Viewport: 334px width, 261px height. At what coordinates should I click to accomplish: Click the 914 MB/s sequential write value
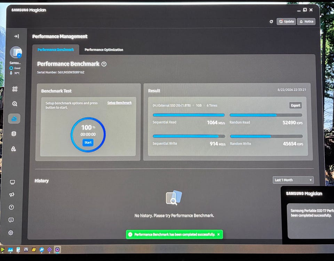217,144
